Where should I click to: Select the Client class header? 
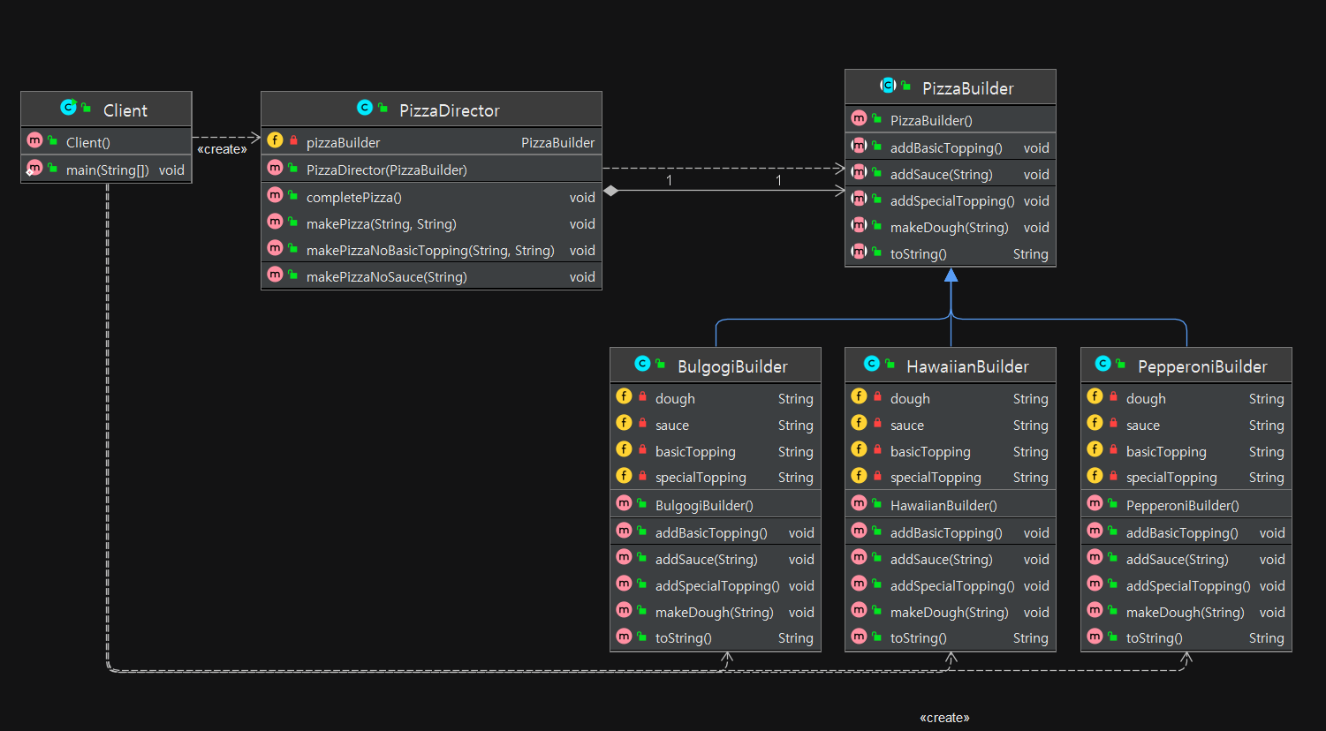106,109
